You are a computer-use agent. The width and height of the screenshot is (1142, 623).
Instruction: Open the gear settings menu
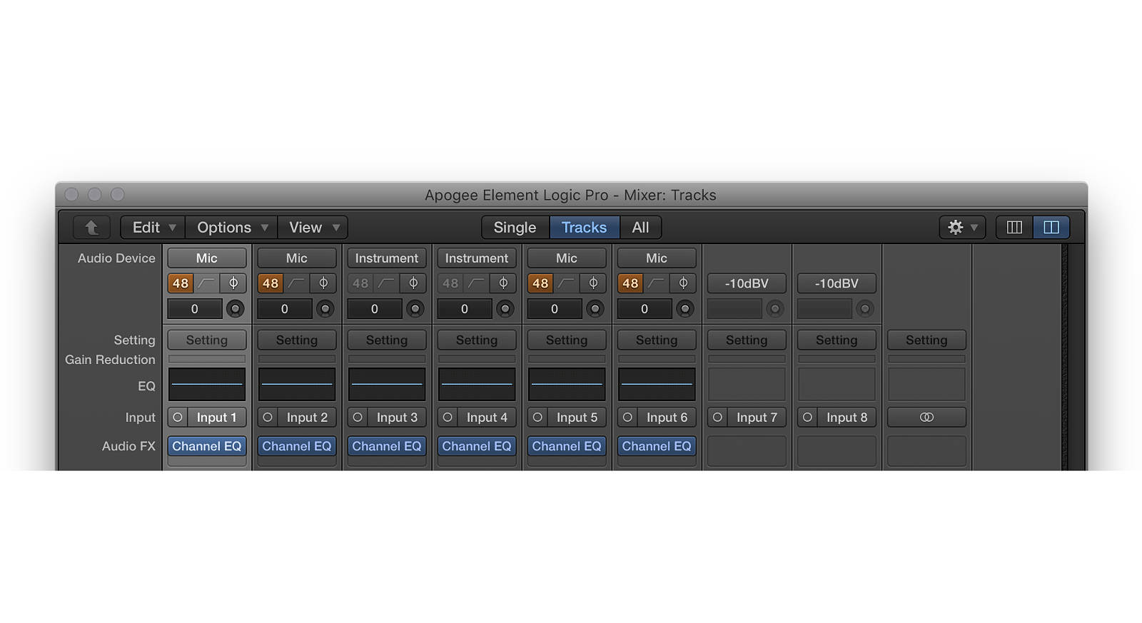click(962, 227)
